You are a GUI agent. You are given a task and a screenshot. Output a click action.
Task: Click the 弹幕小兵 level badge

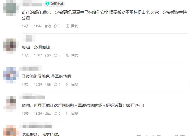54,4
